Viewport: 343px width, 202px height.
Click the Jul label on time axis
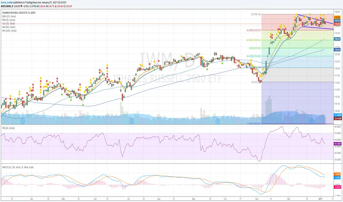(128, 199)
